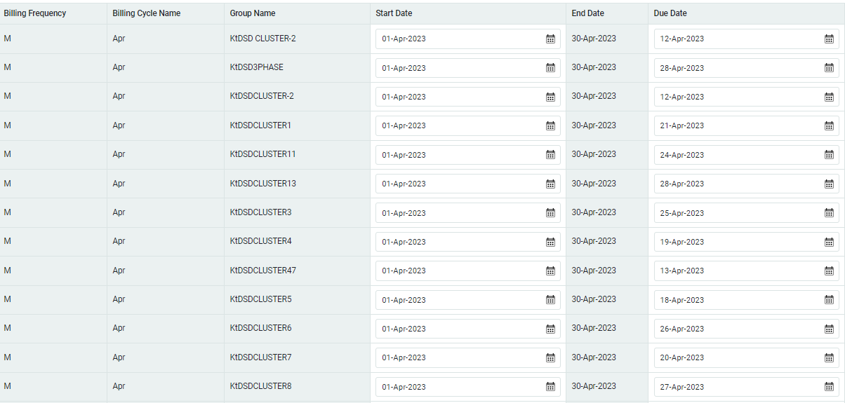The width and height of the screenshot is (845, 403).
Task: Open Start Date calendar for KtDSDCLUSTER1 row
Action: click(x=550, y=126)
